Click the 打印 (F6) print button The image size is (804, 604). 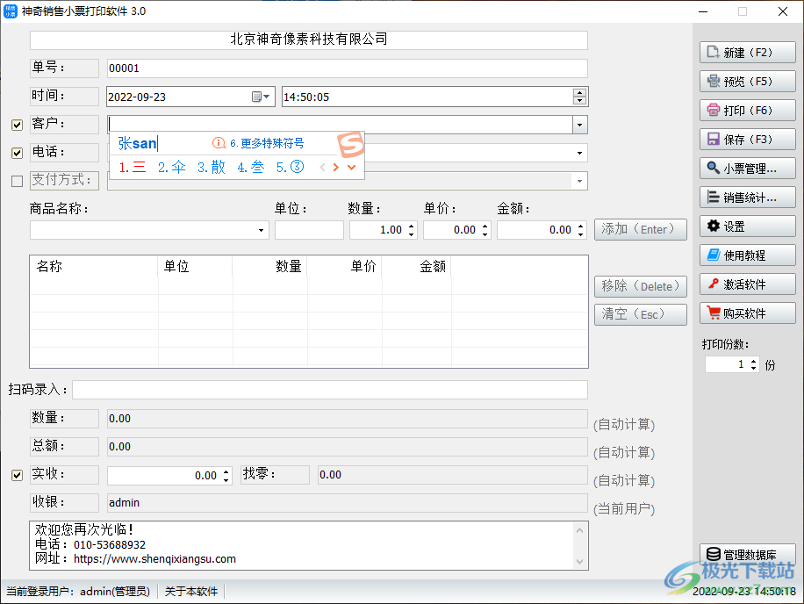pyautogui.click(x=748, y=111)
